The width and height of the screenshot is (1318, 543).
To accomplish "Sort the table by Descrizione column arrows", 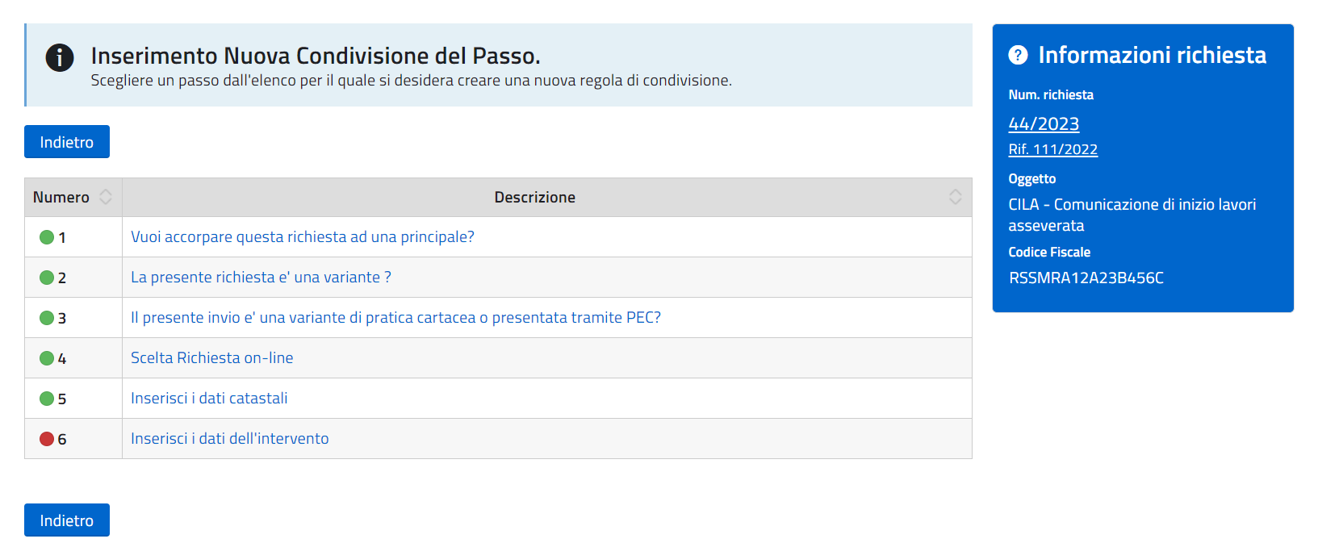I will point(955,197).
